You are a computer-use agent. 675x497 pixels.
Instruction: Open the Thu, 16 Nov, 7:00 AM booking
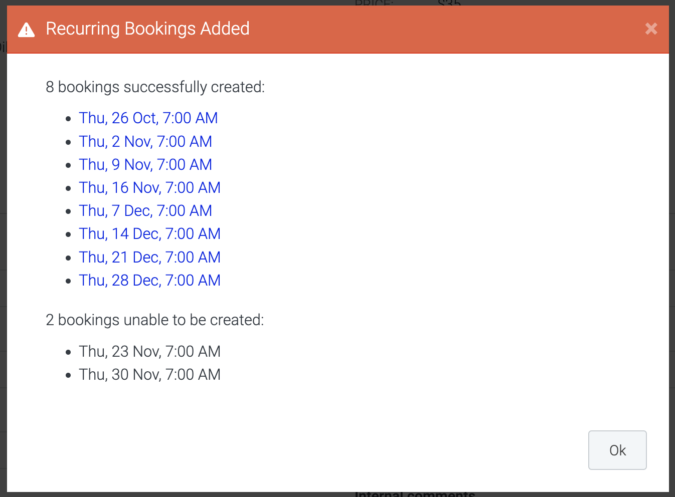pyautogui.click(x=149, y=187)
